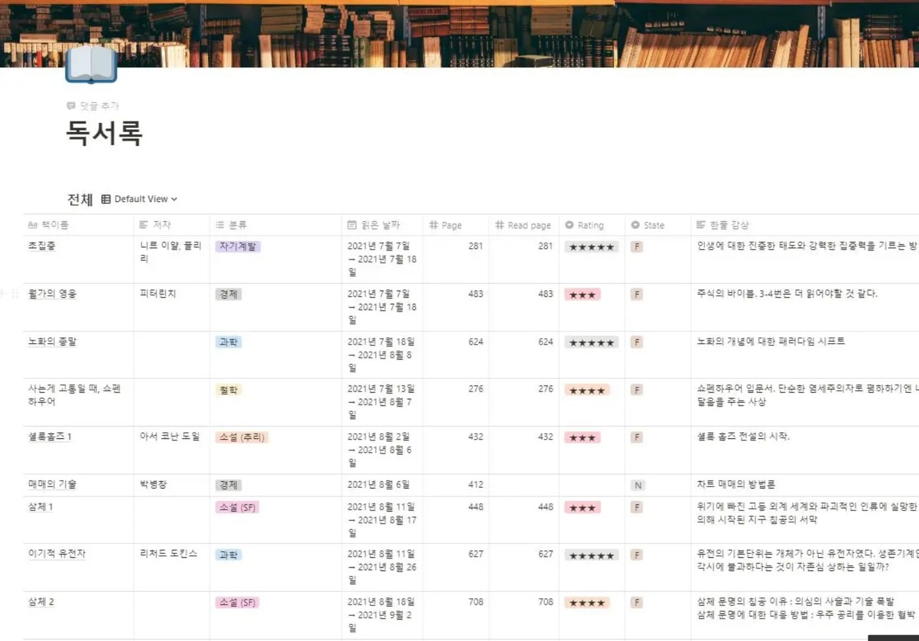919x641 pixels.
Task: Open the 삼체 2 book page
Action: point(41,602)
